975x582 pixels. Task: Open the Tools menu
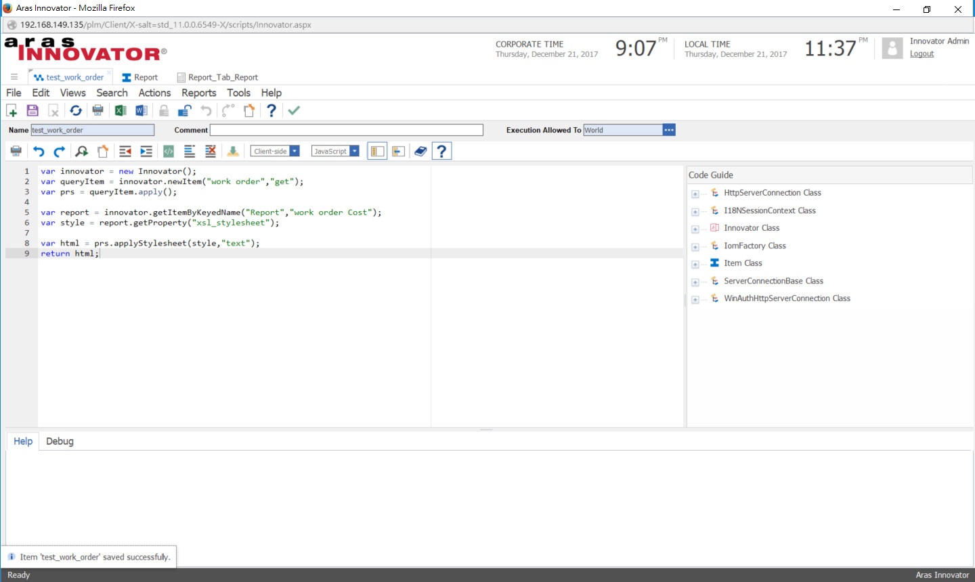tap(238, 93)
